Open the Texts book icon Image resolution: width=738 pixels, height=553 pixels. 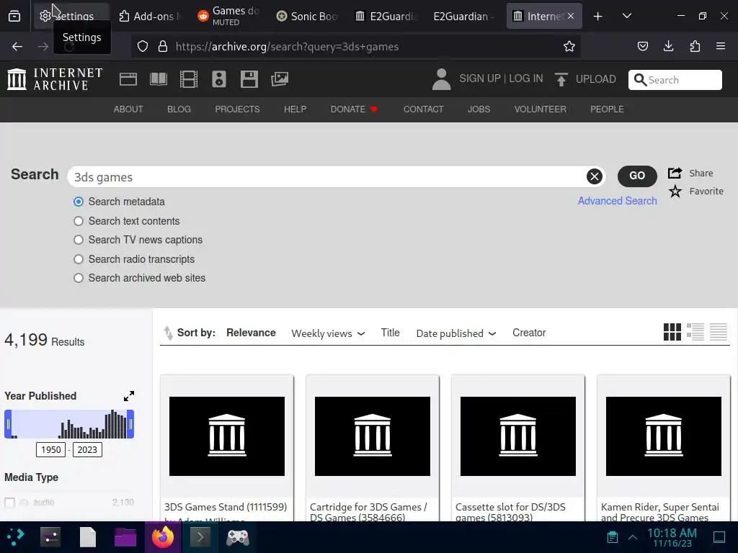point(158,79)
